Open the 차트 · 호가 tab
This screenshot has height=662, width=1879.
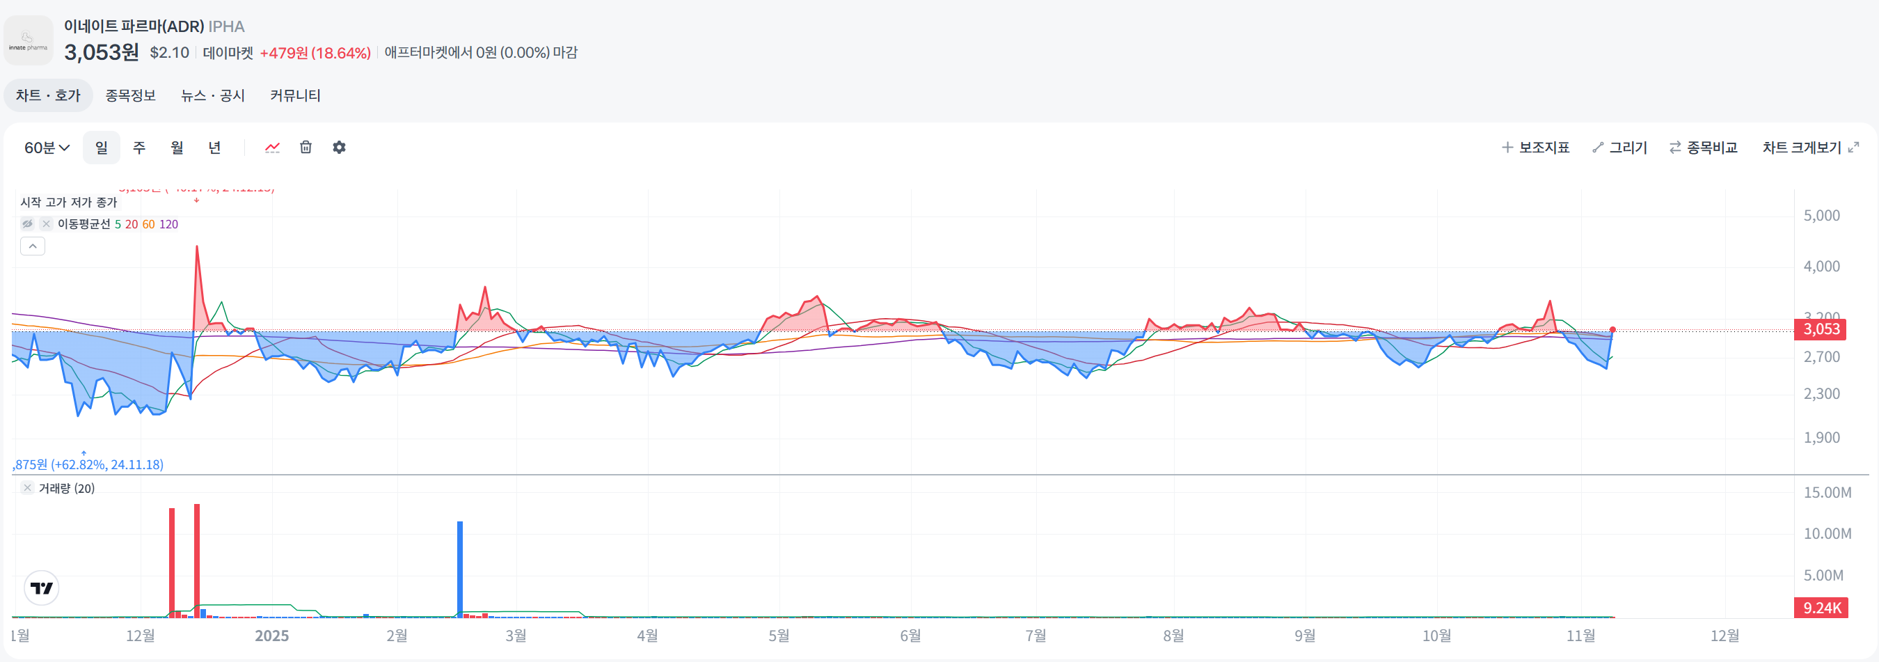point(48,95)
